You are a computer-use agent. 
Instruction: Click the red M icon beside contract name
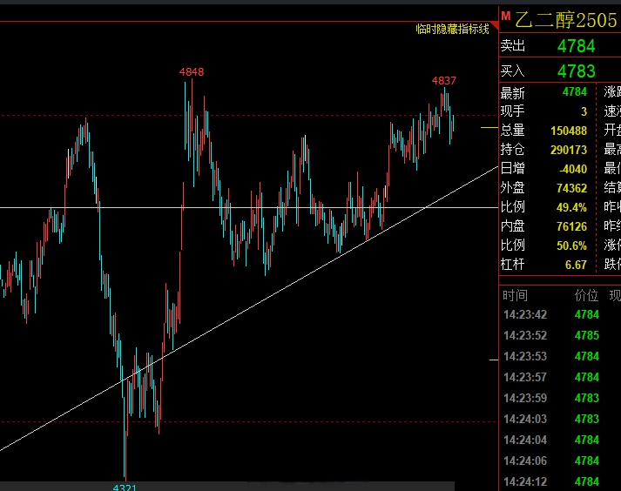(506, 16)
